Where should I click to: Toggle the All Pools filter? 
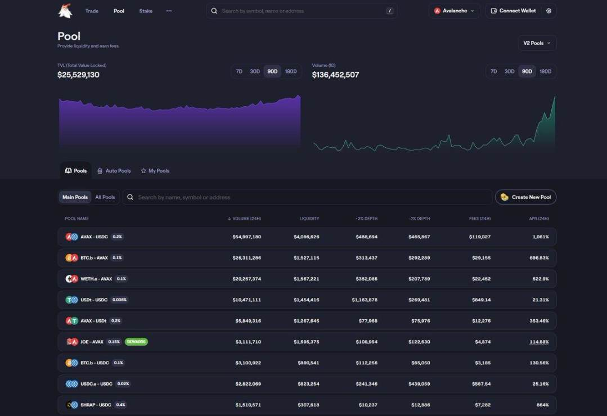click(105, 197)
